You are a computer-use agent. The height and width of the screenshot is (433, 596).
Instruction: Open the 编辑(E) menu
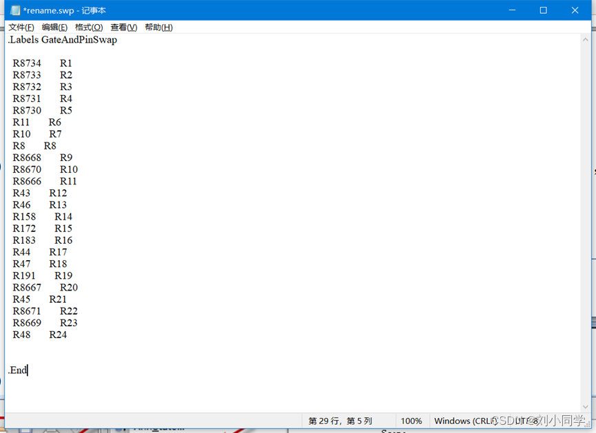coord(54,28)
